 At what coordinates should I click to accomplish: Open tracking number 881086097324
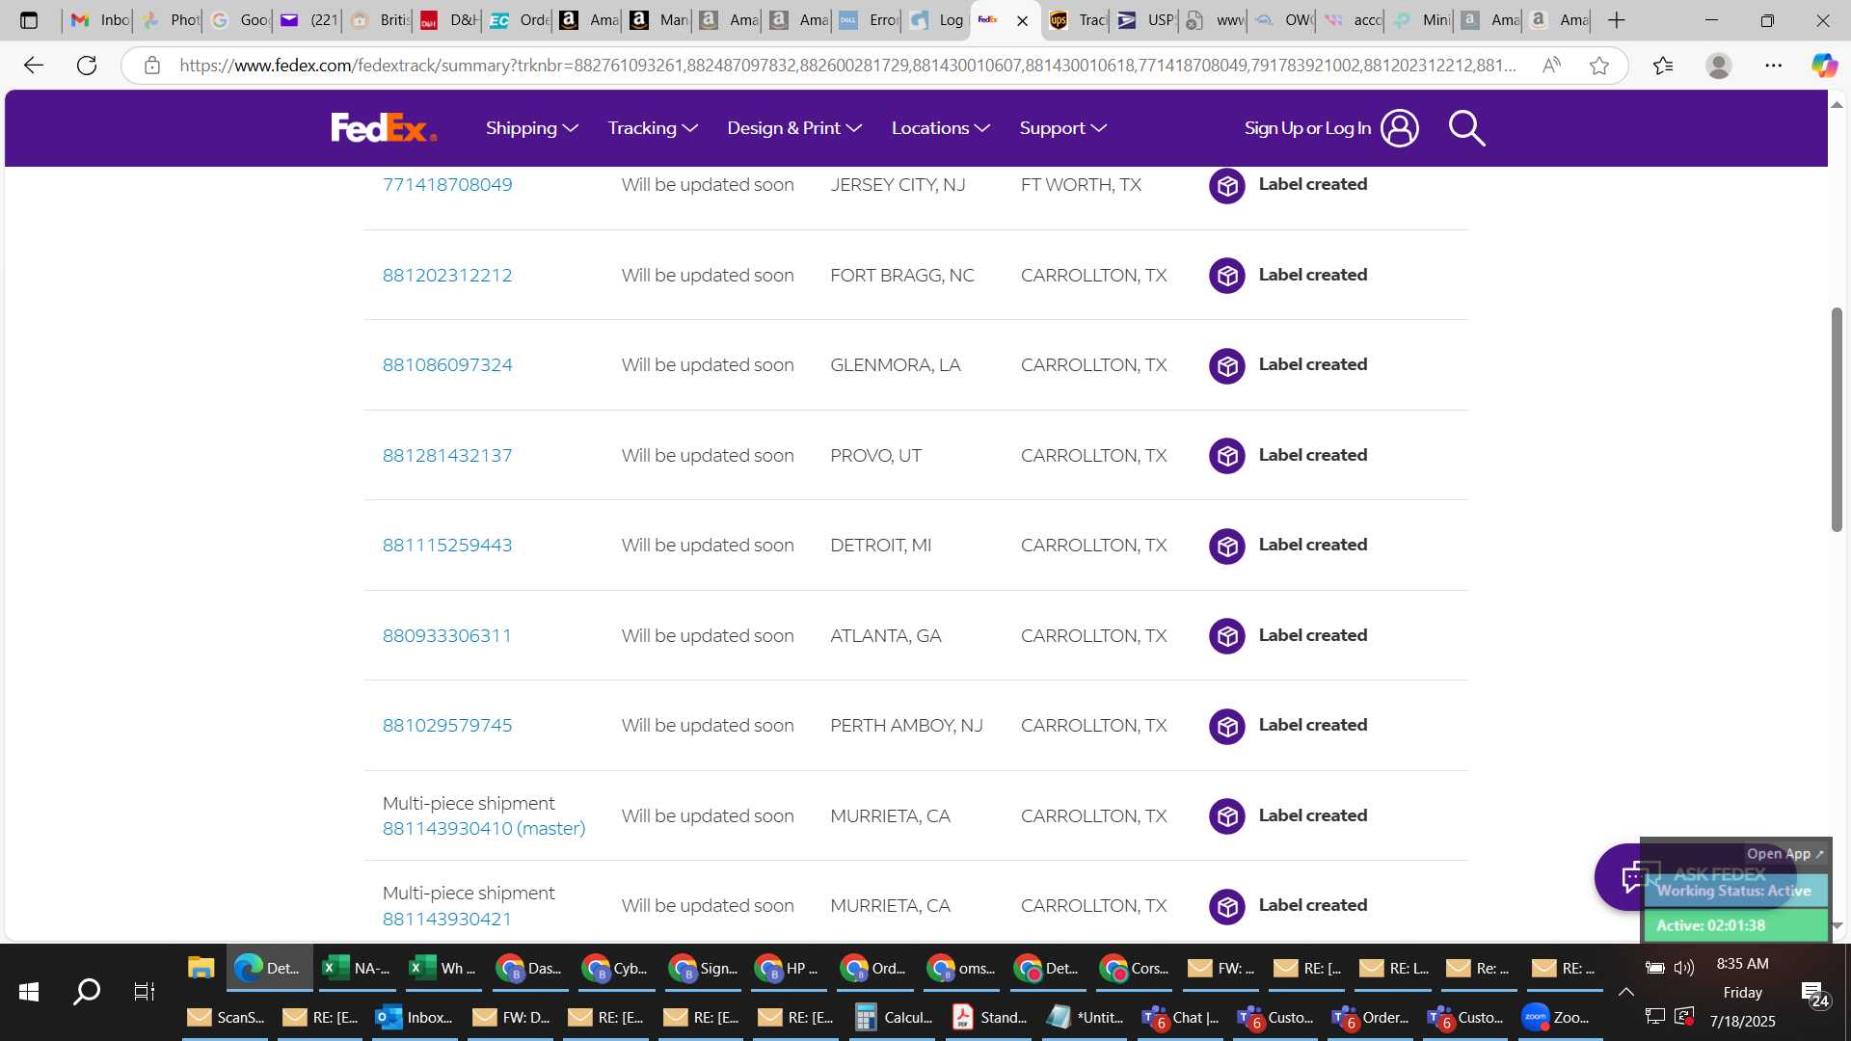pos(447,365)
